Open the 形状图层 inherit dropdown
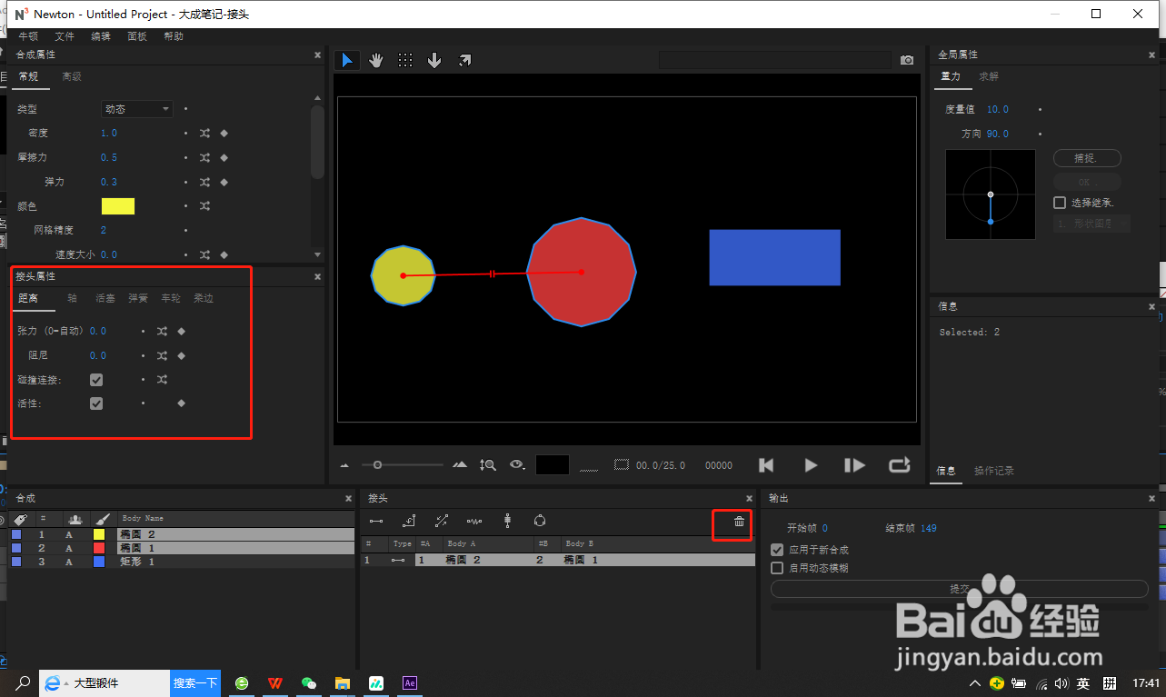1166x697 pixels. [x=1091, y=224]
